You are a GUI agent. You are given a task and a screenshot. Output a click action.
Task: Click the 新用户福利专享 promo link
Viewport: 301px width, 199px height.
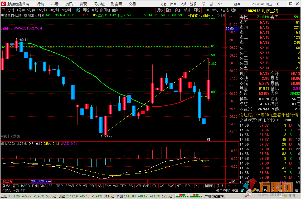click(227, 191)
